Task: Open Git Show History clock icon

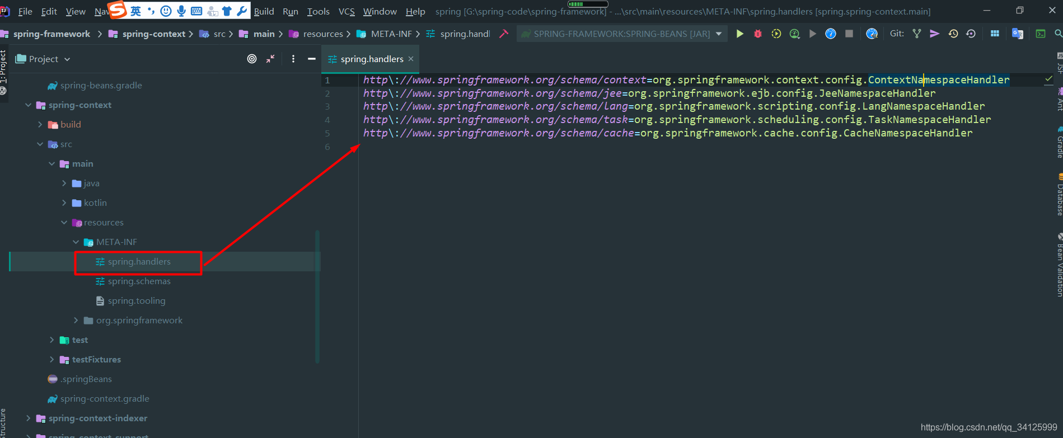Action: [x=953, y=34]
